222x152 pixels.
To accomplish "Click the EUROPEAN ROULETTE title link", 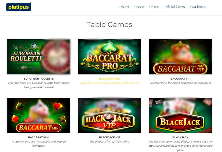I will tap(39, 79).
